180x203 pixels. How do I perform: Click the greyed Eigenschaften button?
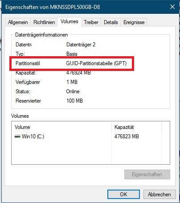(x=147, y=174)
